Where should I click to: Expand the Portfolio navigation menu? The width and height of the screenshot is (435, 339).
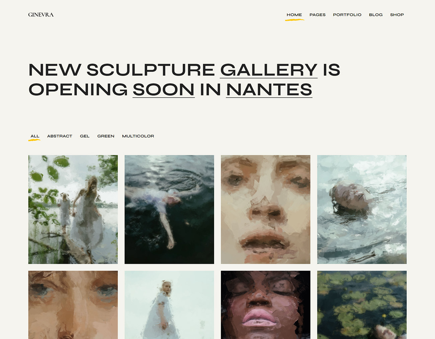coord(347,15)
